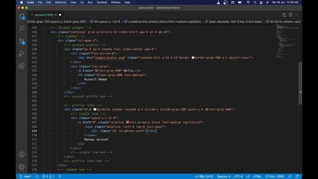Open Control Center in menu bar
Screen dimensions: 318x179
coord(261,2)
